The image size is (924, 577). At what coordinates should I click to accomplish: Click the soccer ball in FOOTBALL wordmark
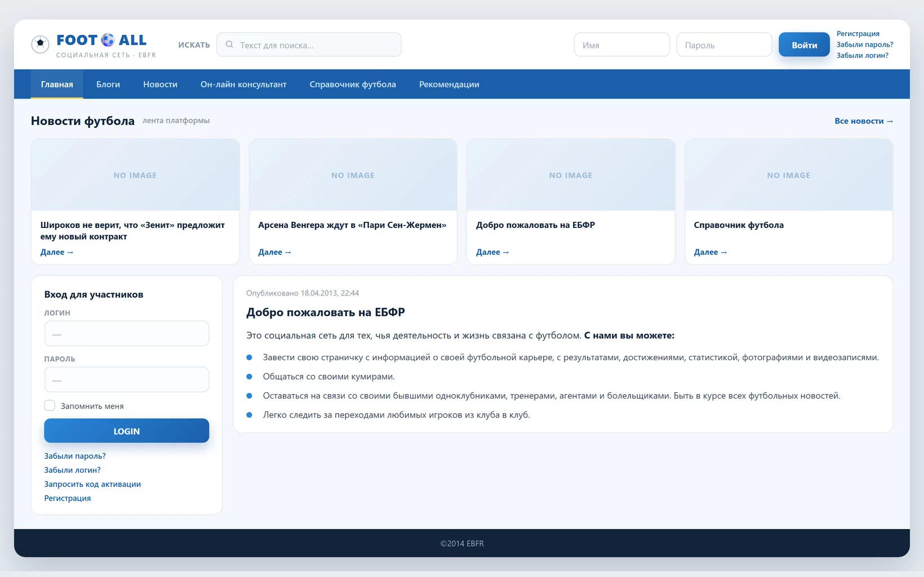click(x=108, y=40)
